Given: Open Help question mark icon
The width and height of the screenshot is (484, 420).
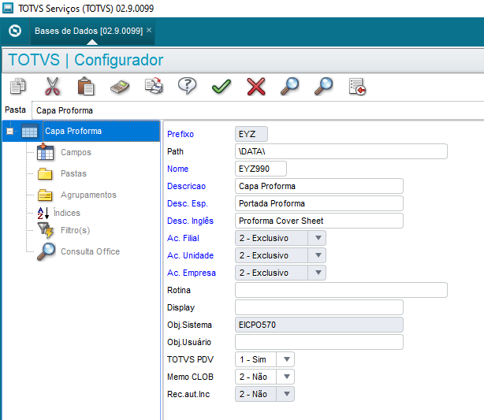Looking at the screenshot, I should [x=188, y=86].
